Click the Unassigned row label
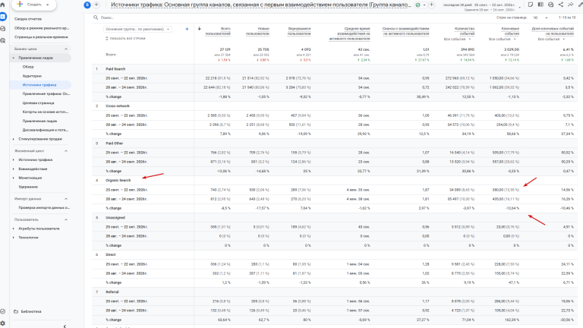The width and height of the screenshot is (583, 328). tap(115, 218)
